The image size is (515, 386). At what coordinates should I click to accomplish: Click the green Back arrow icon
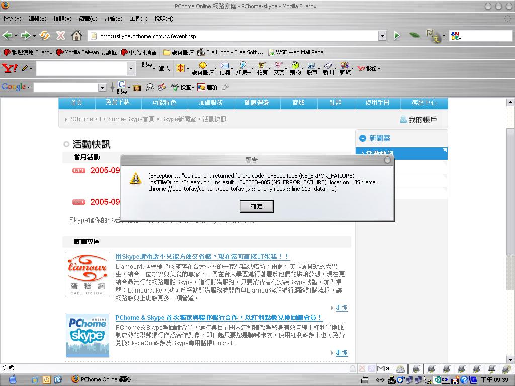[x=8, y=36]
